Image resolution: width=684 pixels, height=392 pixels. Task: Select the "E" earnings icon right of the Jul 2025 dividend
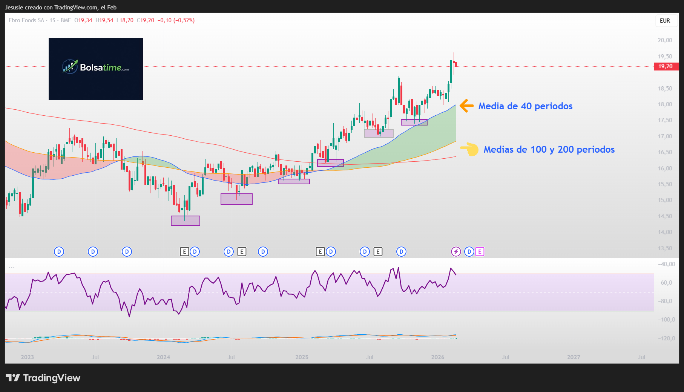click(x=378, y=251)
